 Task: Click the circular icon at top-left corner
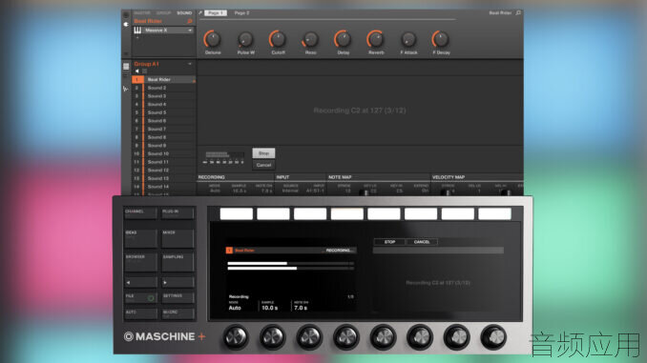[x=126, y=14]
